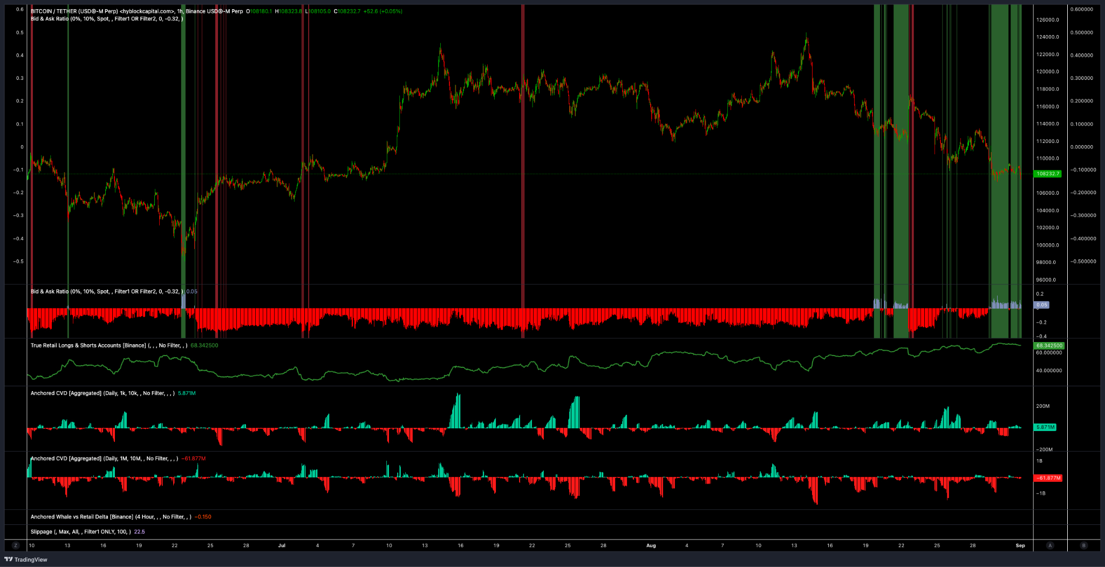This screenshot has width=1105, height=567.
Task: Select the 1h timeframe label in the legend
Action: coord(180,10)
